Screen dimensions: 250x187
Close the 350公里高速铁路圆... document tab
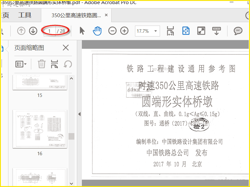[x=106, y=15]
